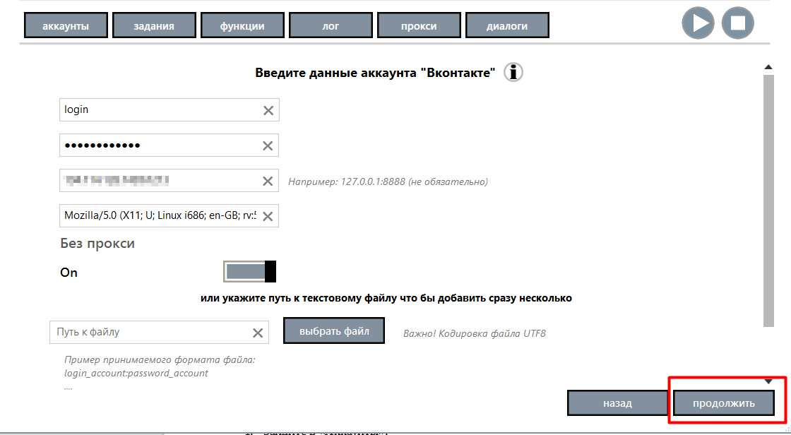The height and width of the screenshot is (435, 791).
Task: Select the blurred proxy address field
Action: [169, 181]
